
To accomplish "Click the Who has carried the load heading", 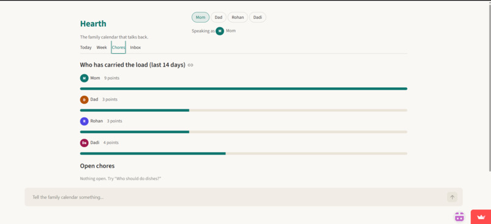I will (x=133, y=65).
